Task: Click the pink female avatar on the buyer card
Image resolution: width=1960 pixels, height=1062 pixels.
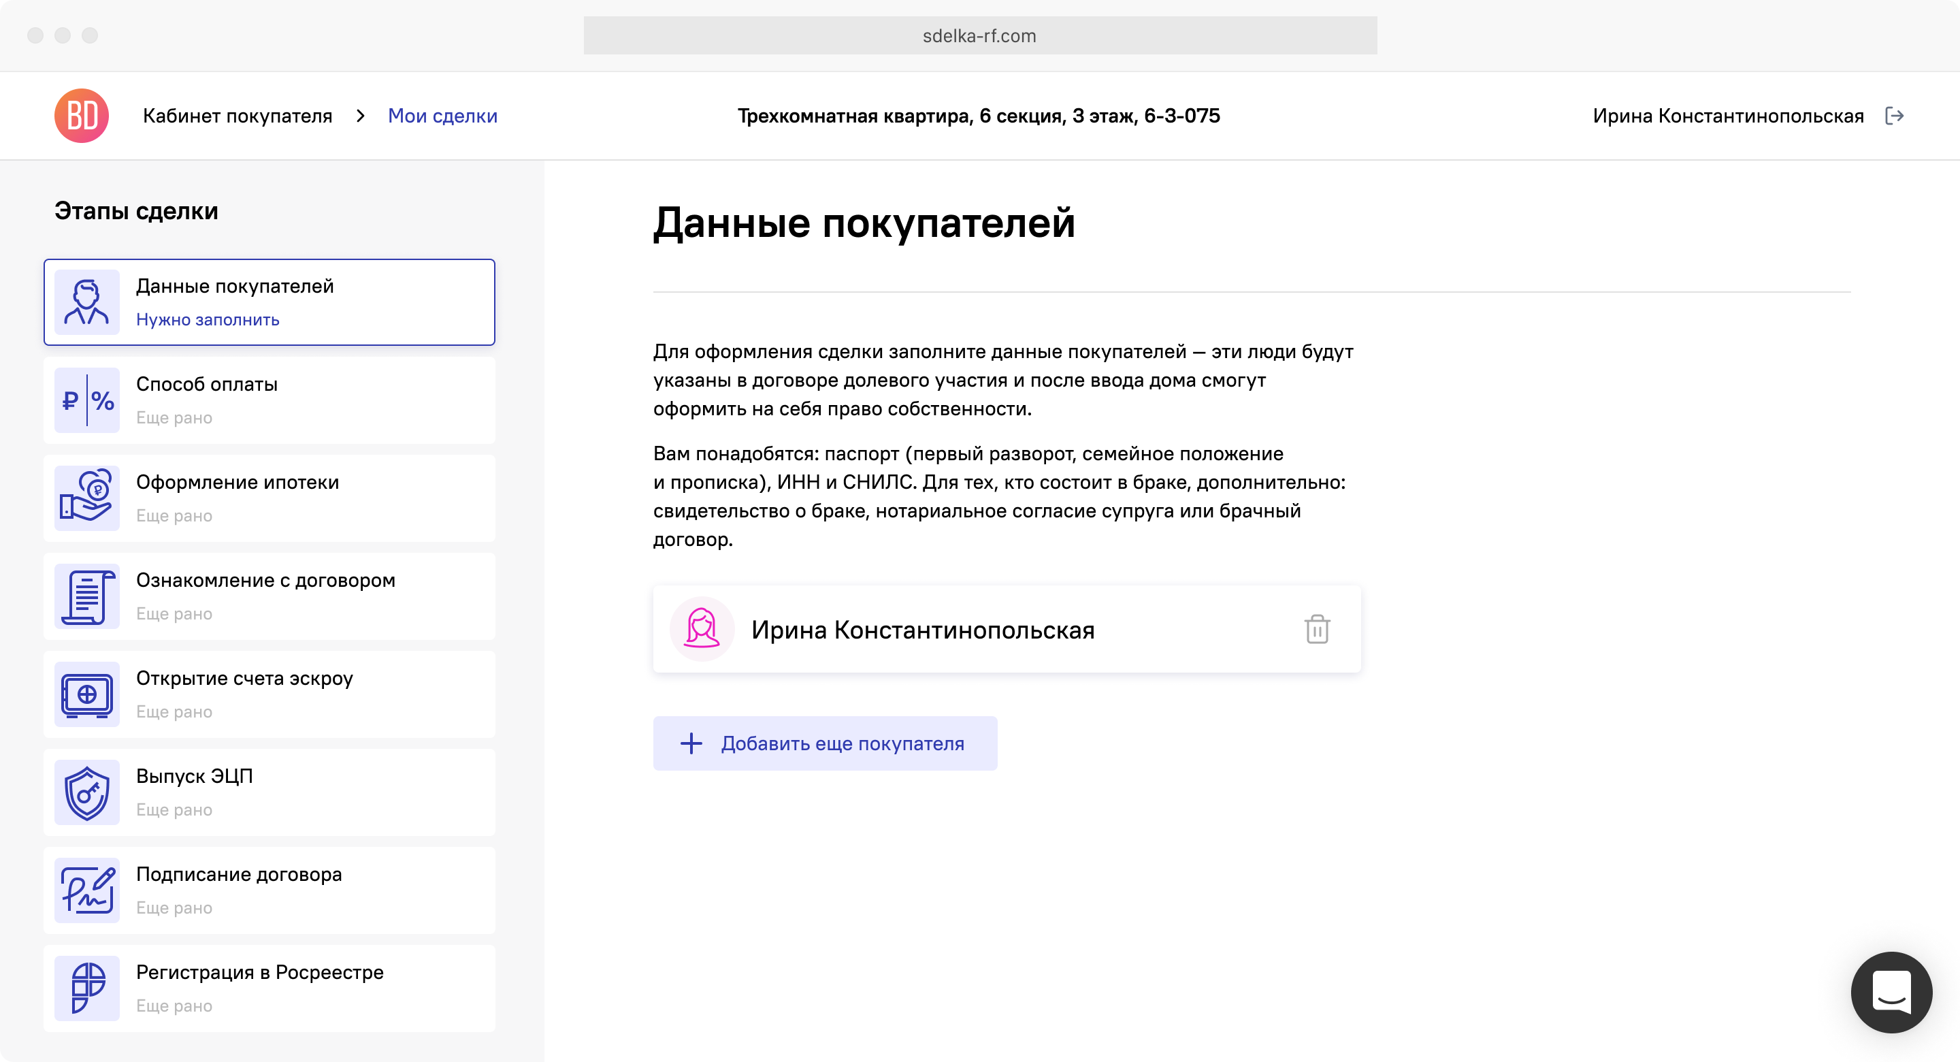Action: 702,630
